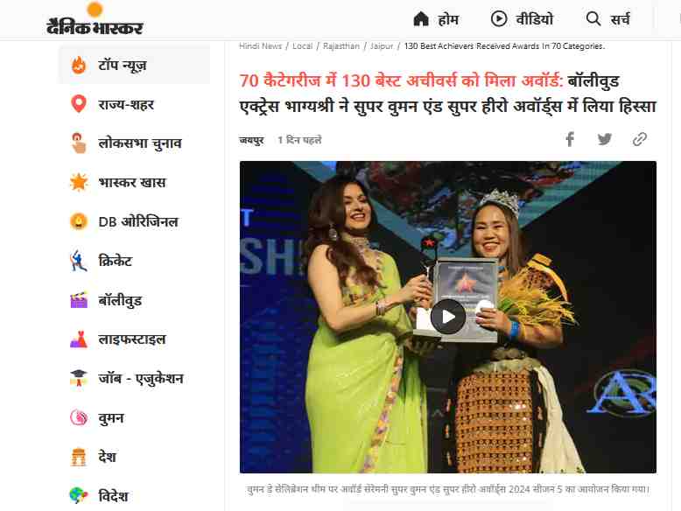The height and width of the screenshot is (511, 681).
Task: Select भास्कर खास menu item
Action: pos(132,182)
